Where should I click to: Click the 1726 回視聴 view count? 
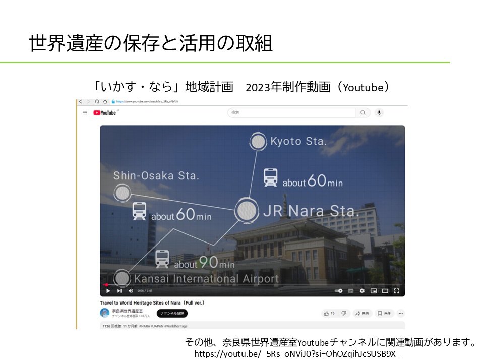pyautogui.click(x=112, y=326)
